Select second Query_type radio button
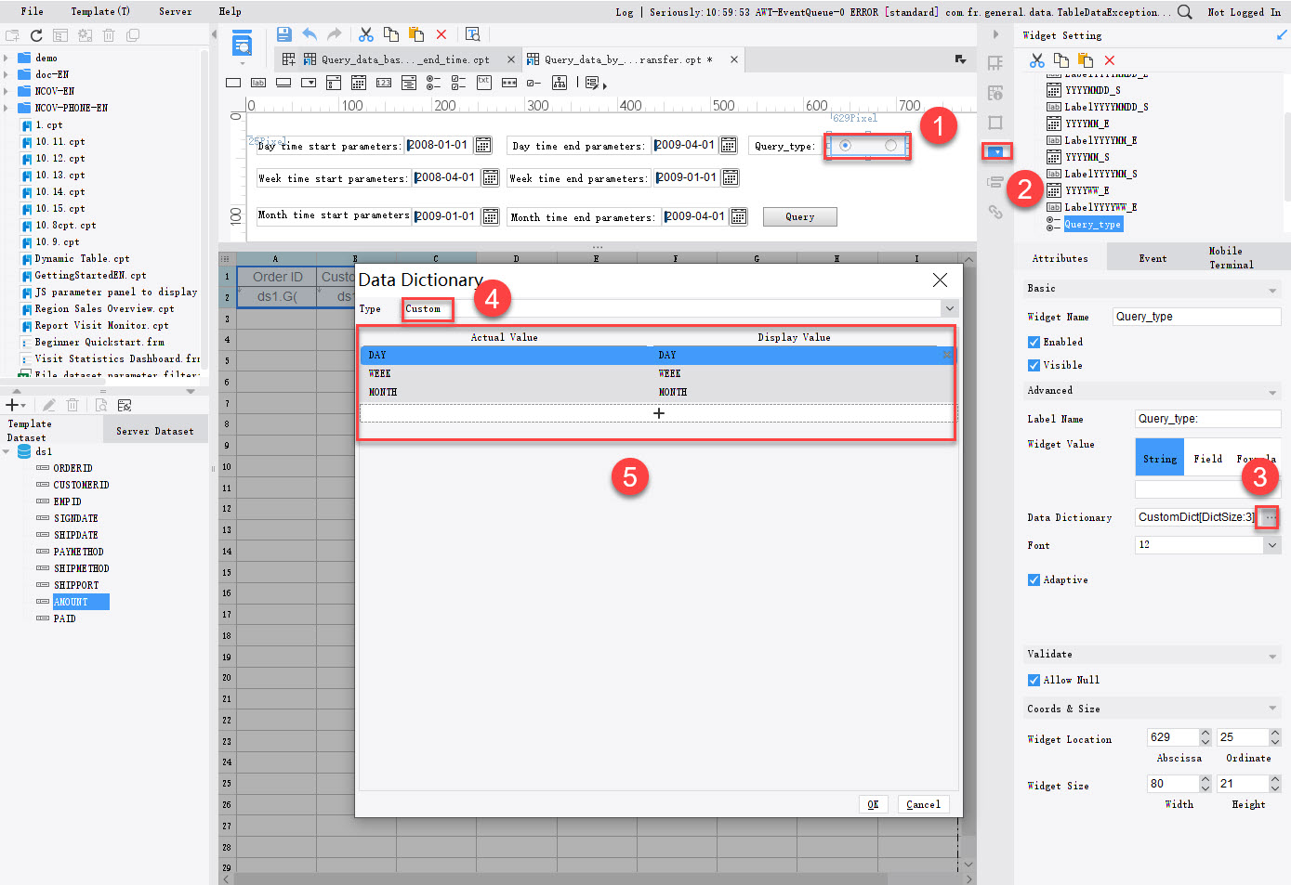The height and width of the screenshot is (885, 1291). point(891,145)
